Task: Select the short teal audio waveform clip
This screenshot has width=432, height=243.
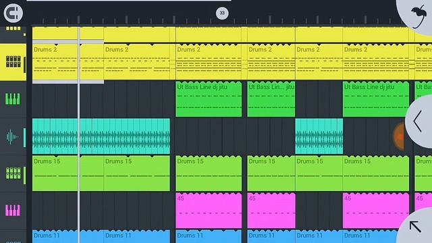Action: (x=319, y=136)
